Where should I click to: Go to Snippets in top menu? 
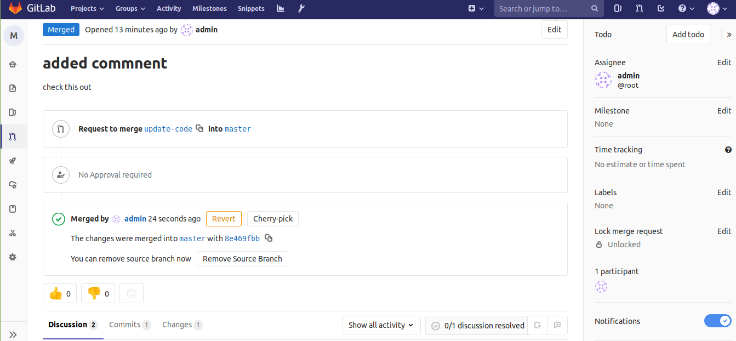251,9
